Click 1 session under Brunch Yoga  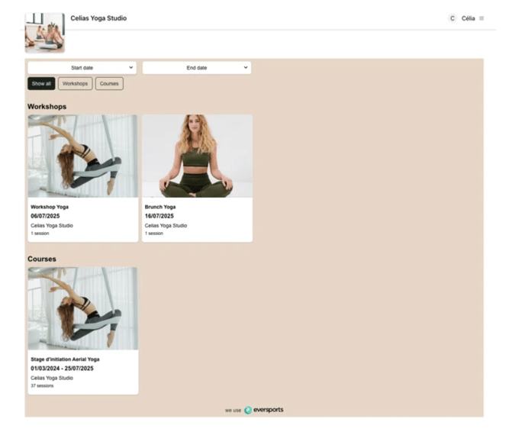tap(154, 234)
